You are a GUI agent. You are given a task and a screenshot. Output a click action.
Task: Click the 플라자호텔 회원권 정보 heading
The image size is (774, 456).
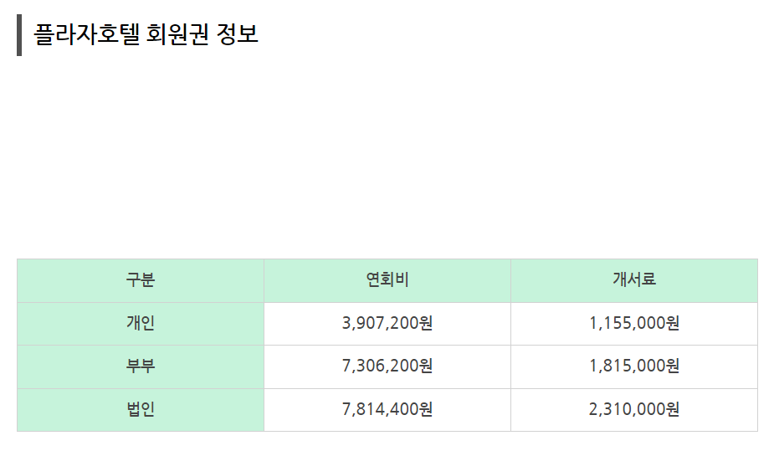coord(146,34)
